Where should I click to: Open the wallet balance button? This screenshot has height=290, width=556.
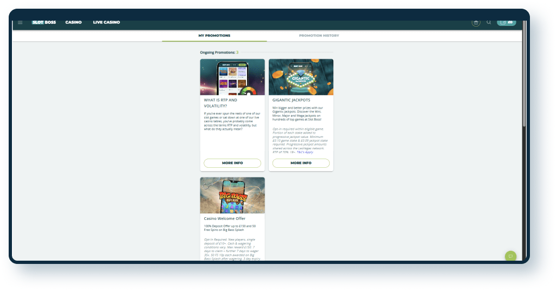point(506,22)
